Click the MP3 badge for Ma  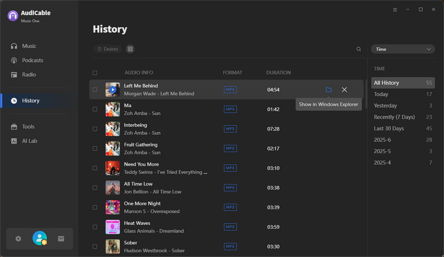pos(230,109)
